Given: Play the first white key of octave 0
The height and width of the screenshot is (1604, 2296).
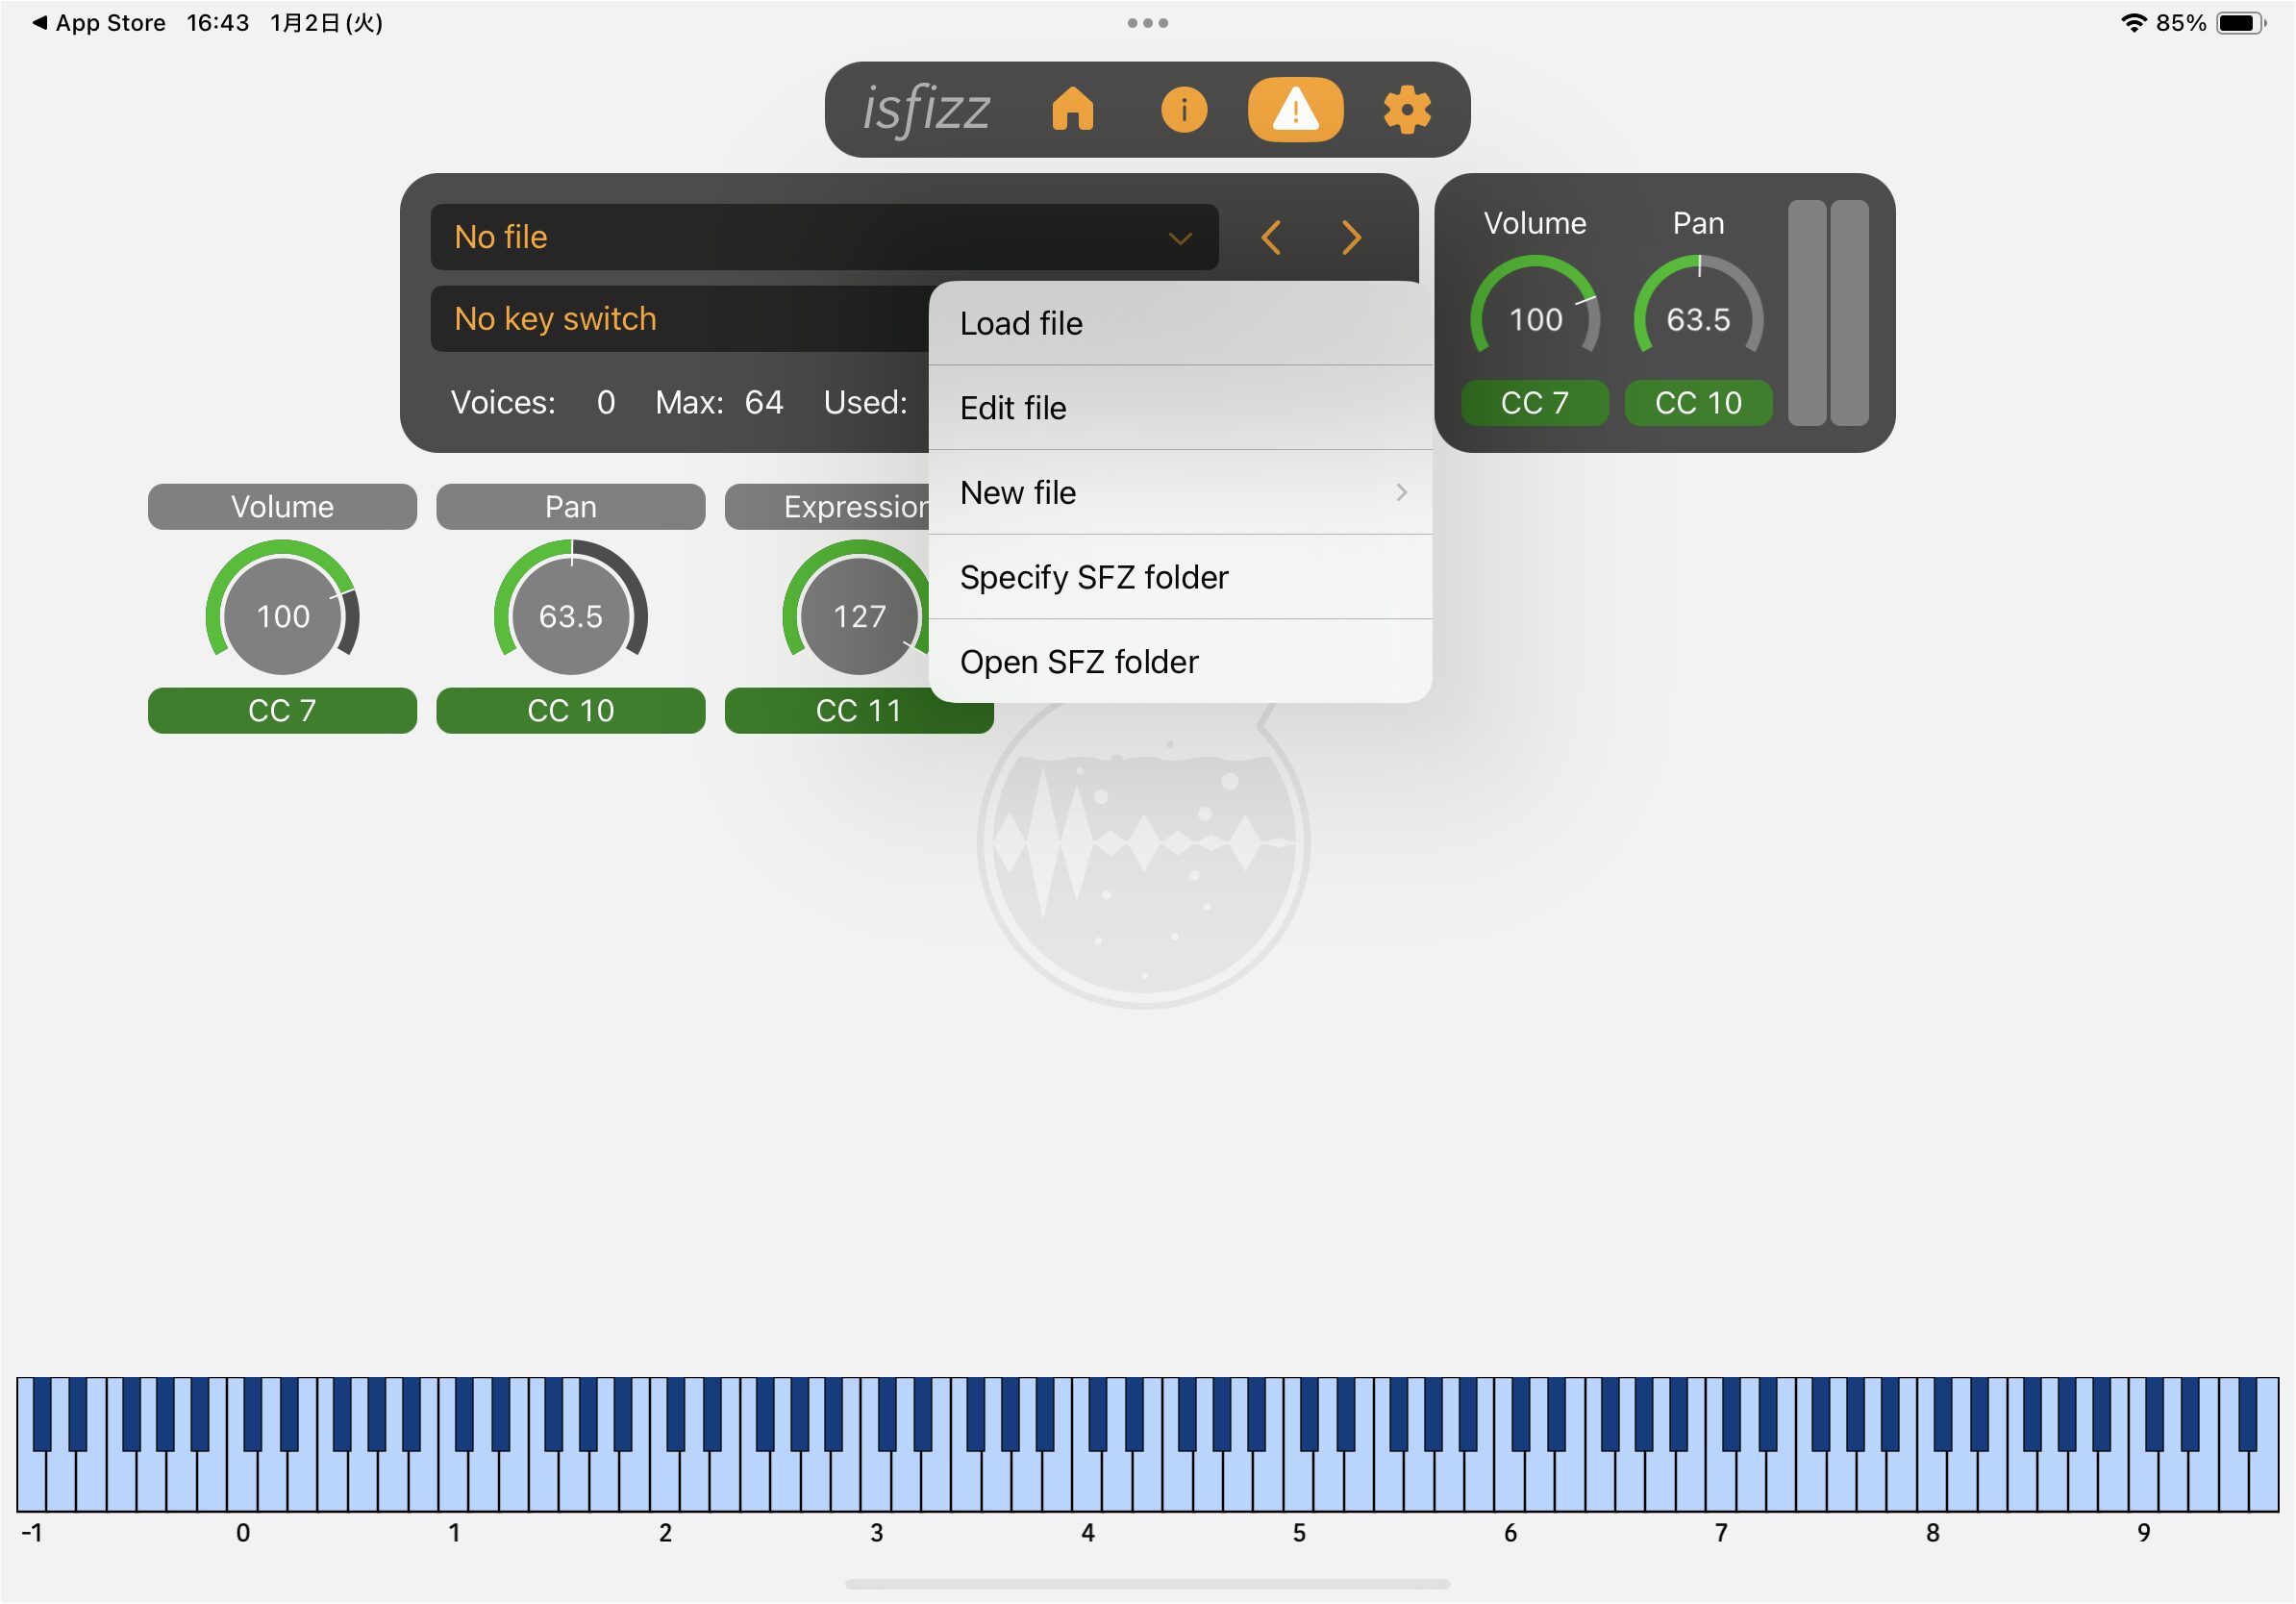Looking at the screenshot, I should [242, 1482].
